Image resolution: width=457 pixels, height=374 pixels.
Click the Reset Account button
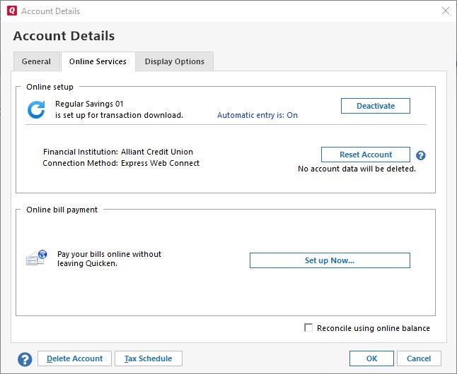click(x=365, y=155)
